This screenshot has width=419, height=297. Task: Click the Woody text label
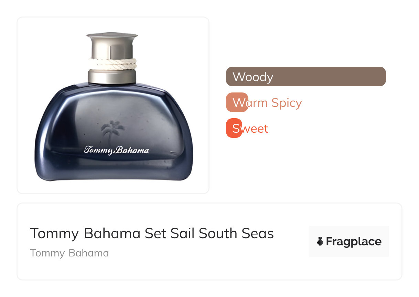click(253, 77)
